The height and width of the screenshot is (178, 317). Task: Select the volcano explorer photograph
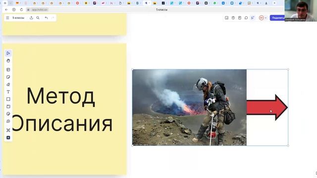click(189, 107)
